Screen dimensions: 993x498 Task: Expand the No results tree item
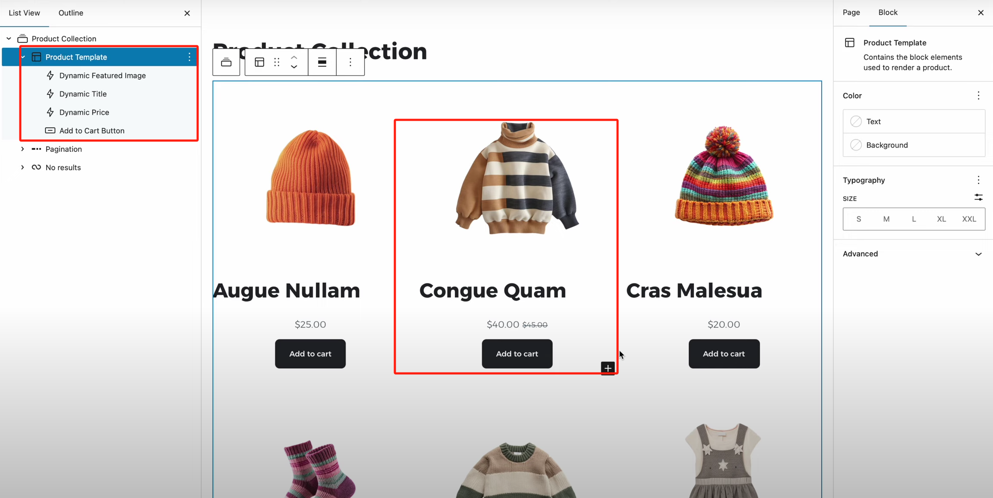click(22, 167)
